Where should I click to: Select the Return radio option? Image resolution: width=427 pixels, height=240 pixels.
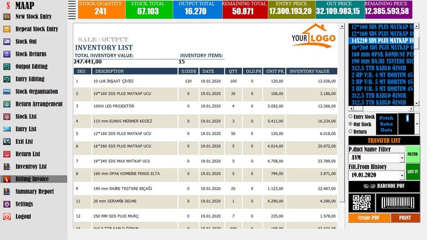click(351, 131)
